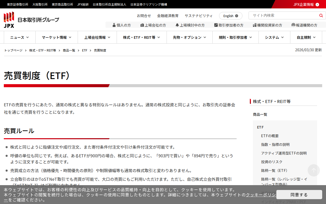
Task: Click the scroll-to-top arrow button
Action: 314,170
